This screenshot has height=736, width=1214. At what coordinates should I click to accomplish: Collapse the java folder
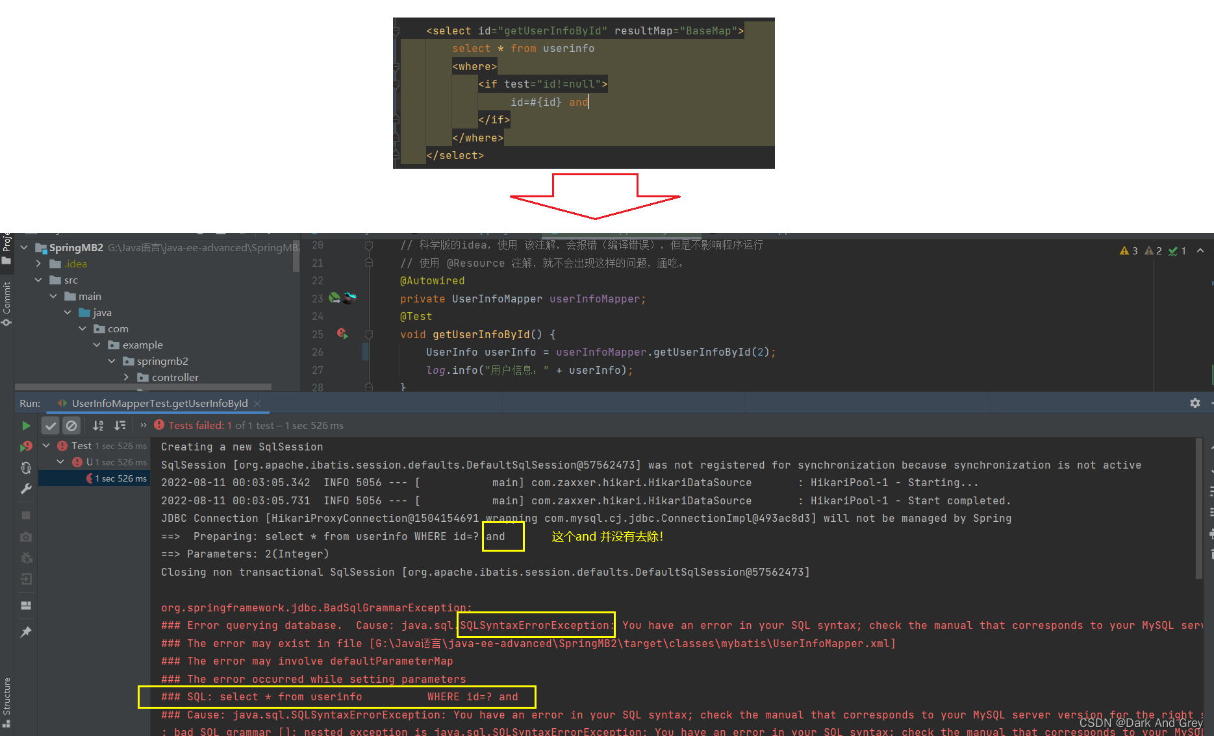coord(68,312)
